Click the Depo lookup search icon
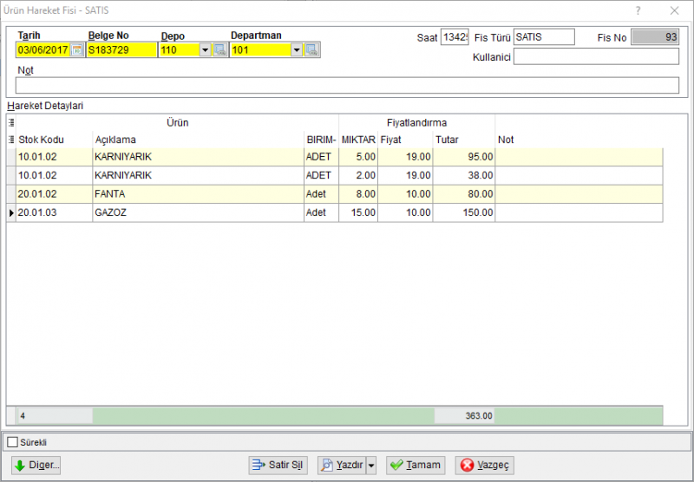Screen dimensions: 694x482 (x=219, y=50)
